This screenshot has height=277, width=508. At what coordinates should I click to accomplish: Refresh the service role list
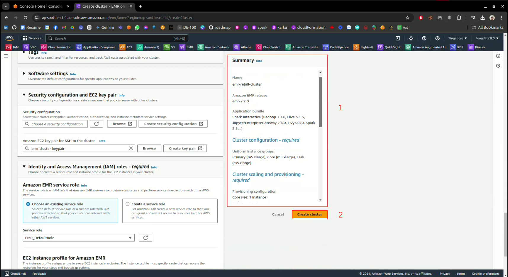(145, 238)
